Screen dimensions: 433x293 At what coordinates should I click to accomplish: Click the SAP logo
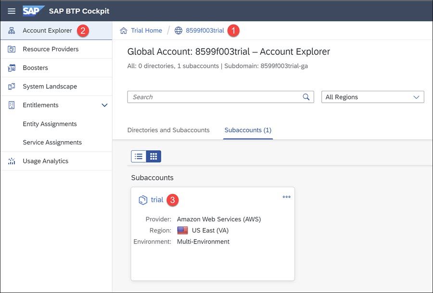click(x=33, y=11)
